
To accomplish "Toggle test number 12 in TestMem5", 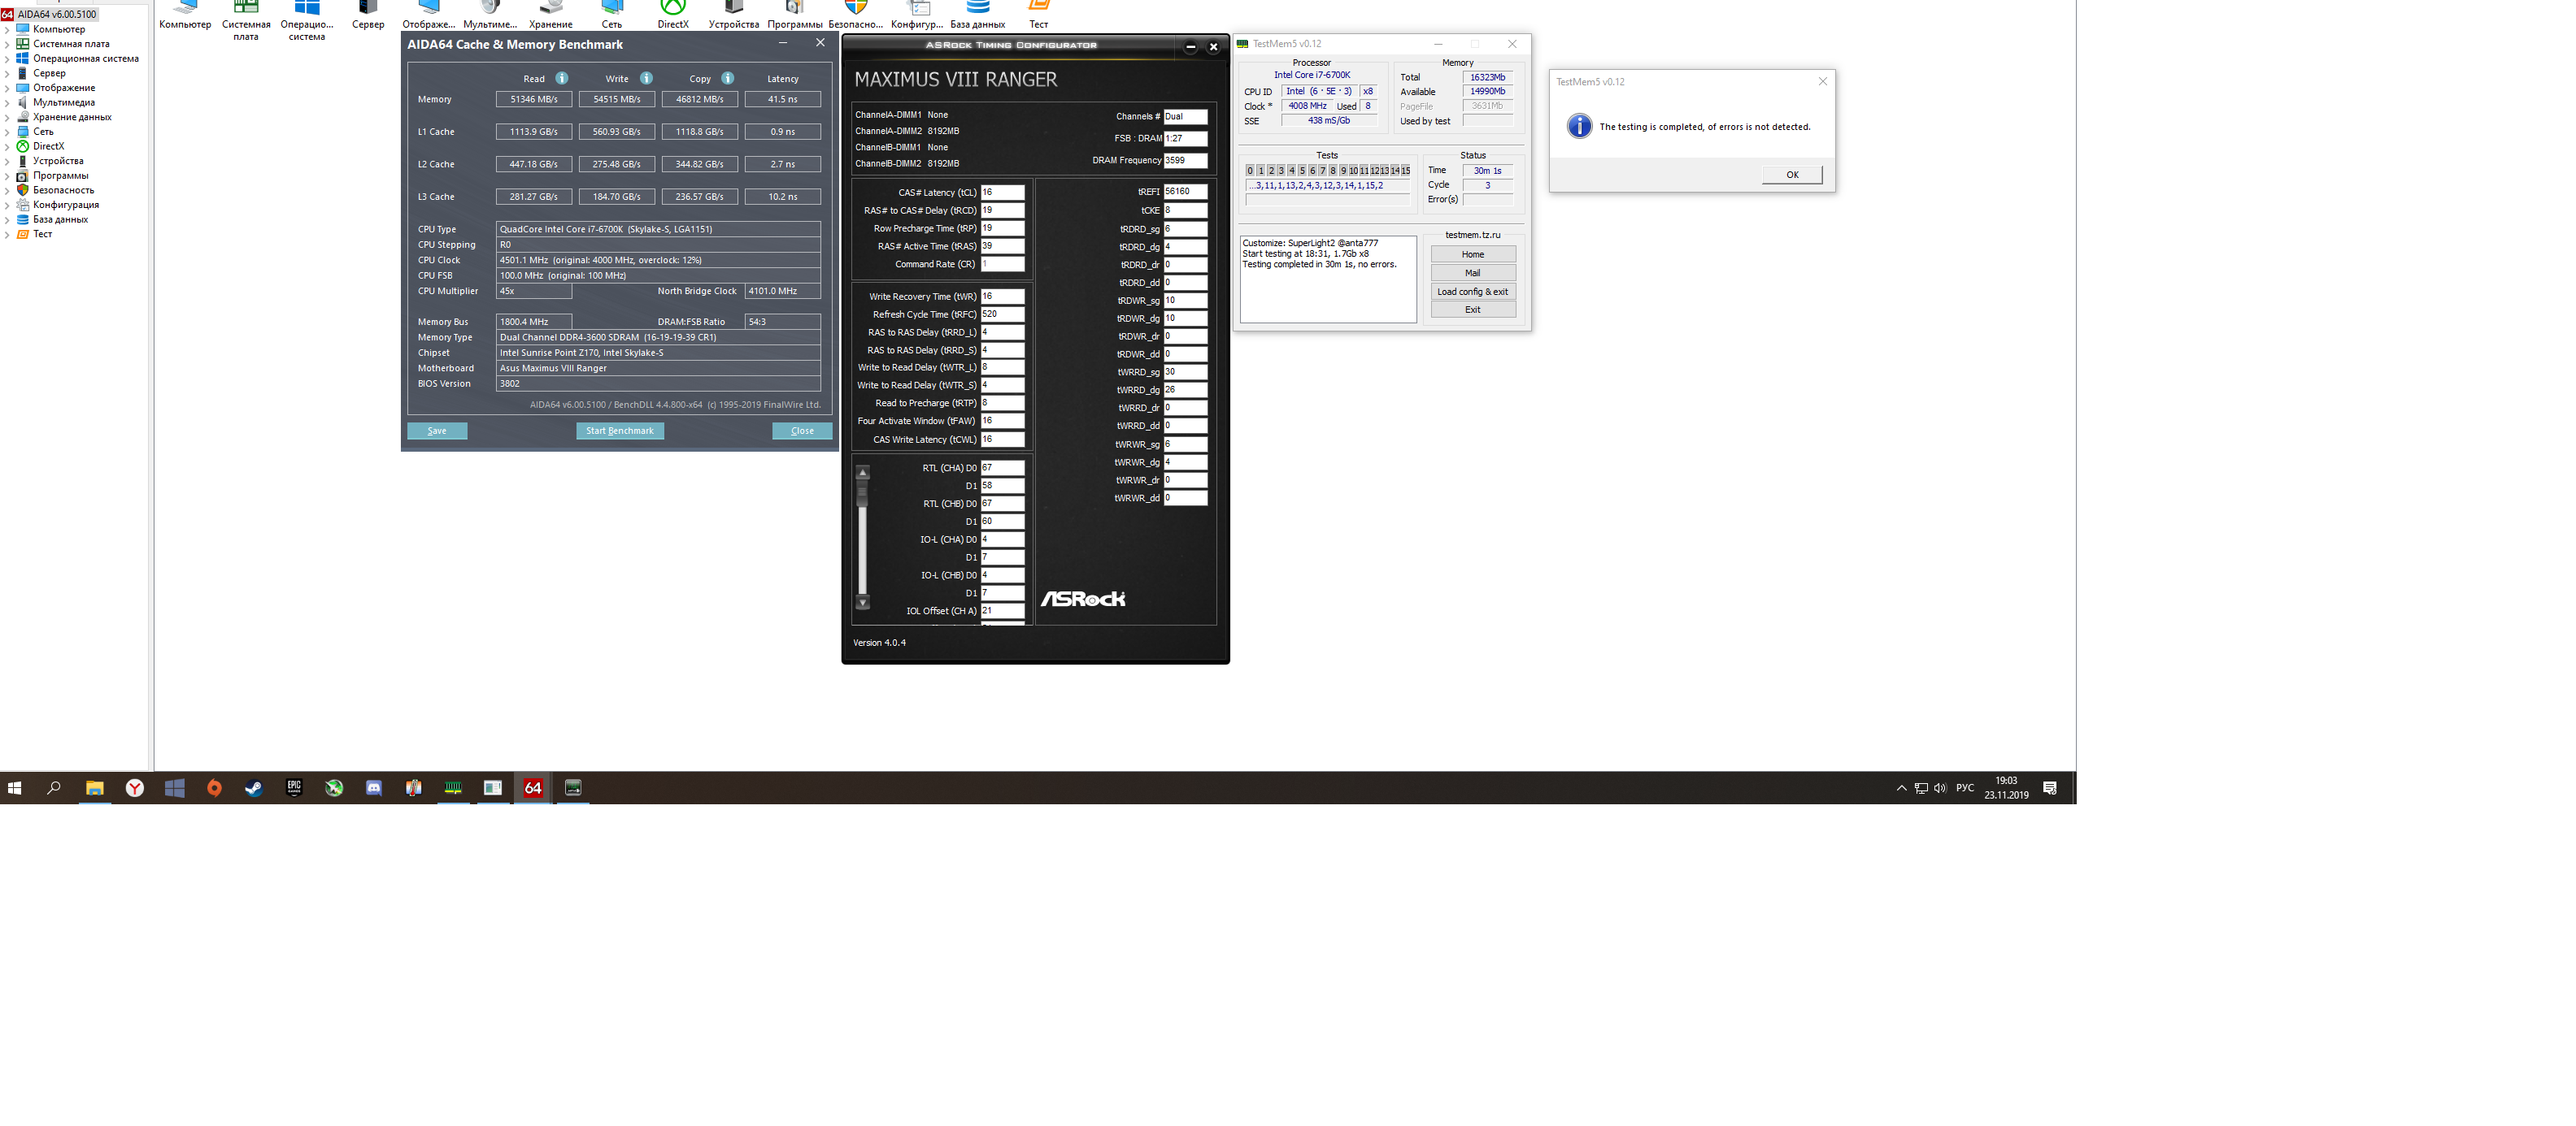I will point(1374,171).
